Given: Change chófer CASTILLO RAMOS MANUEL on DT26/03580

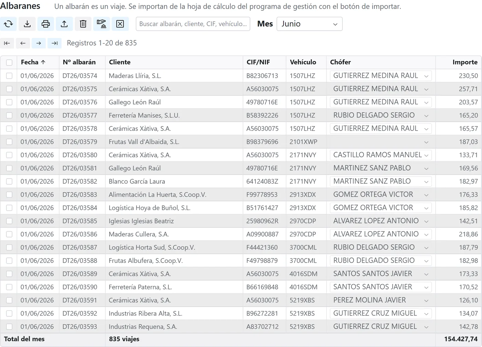Looking at the screenshot, I should (381, 155).
